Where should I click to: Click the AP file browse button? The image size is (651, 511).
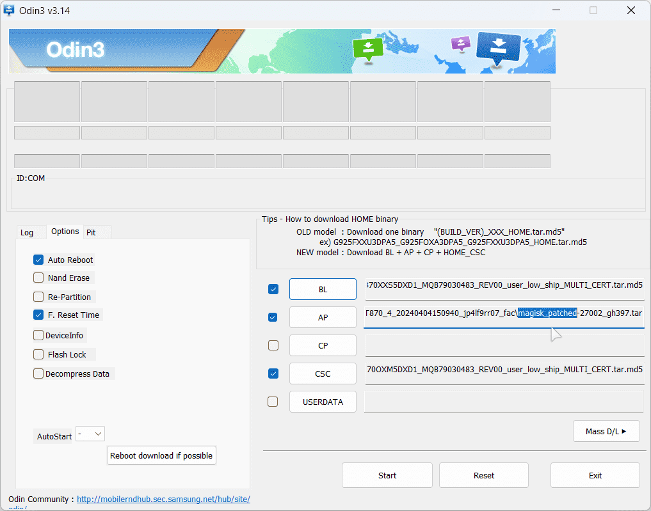point(323,317)
